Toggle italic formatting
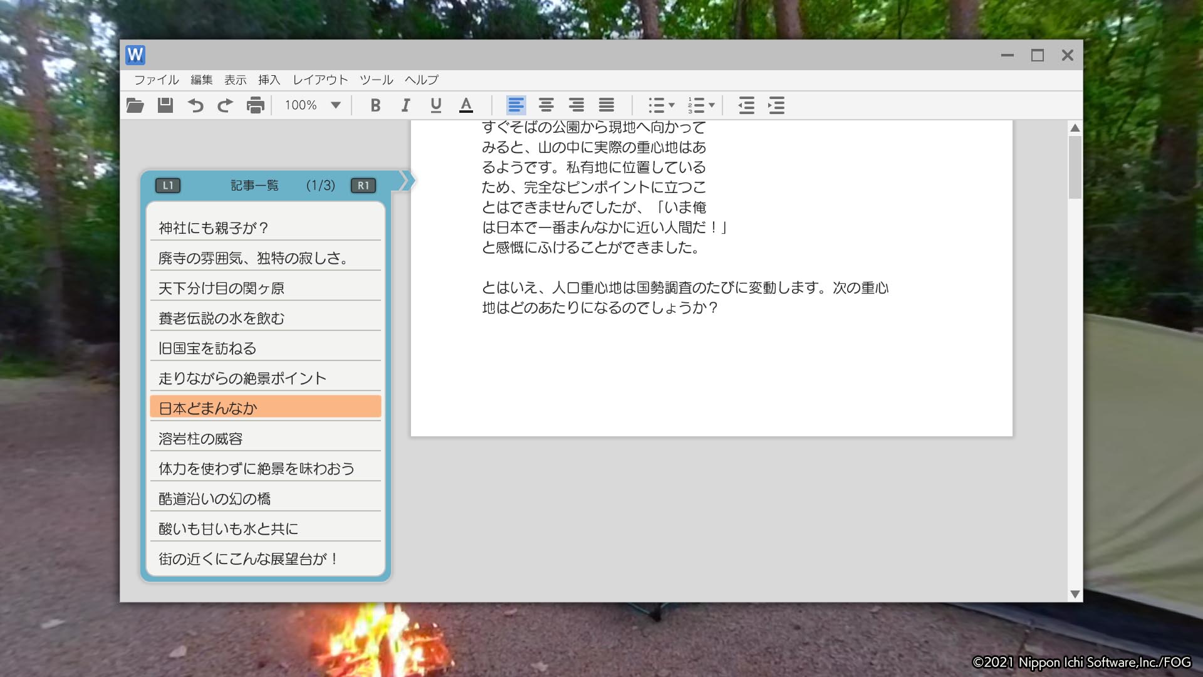 pos(405,105)
